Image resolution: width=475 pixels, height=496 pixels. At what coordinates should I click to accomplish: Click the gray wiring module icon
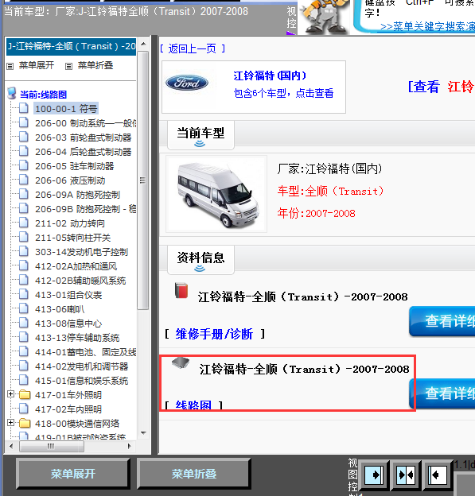click(x=181, y=362)
